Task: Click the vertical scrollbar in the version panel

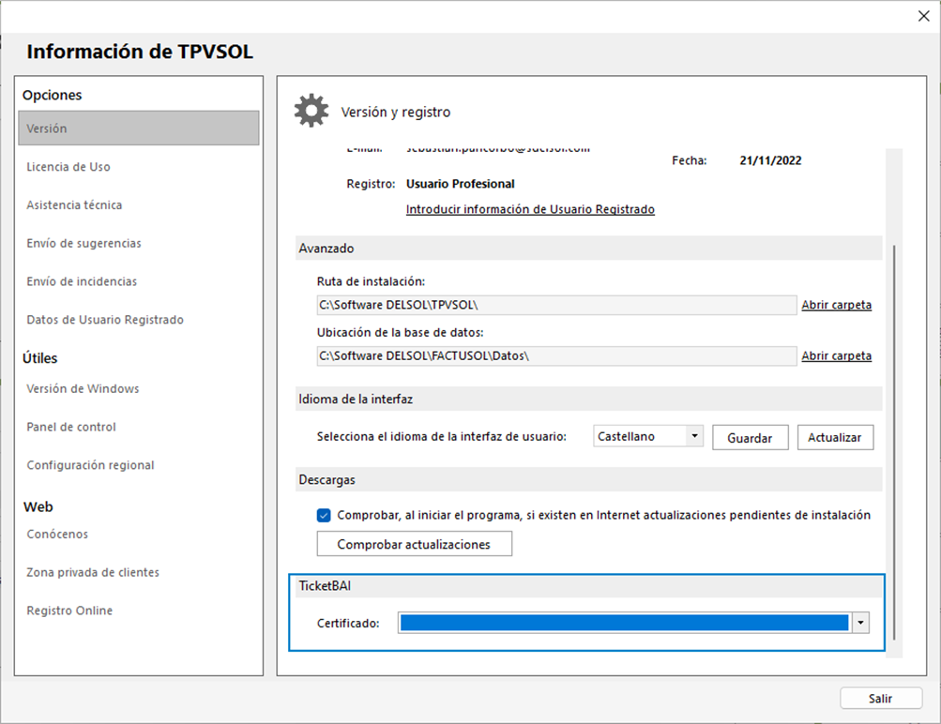Action: tap(894, 441)
